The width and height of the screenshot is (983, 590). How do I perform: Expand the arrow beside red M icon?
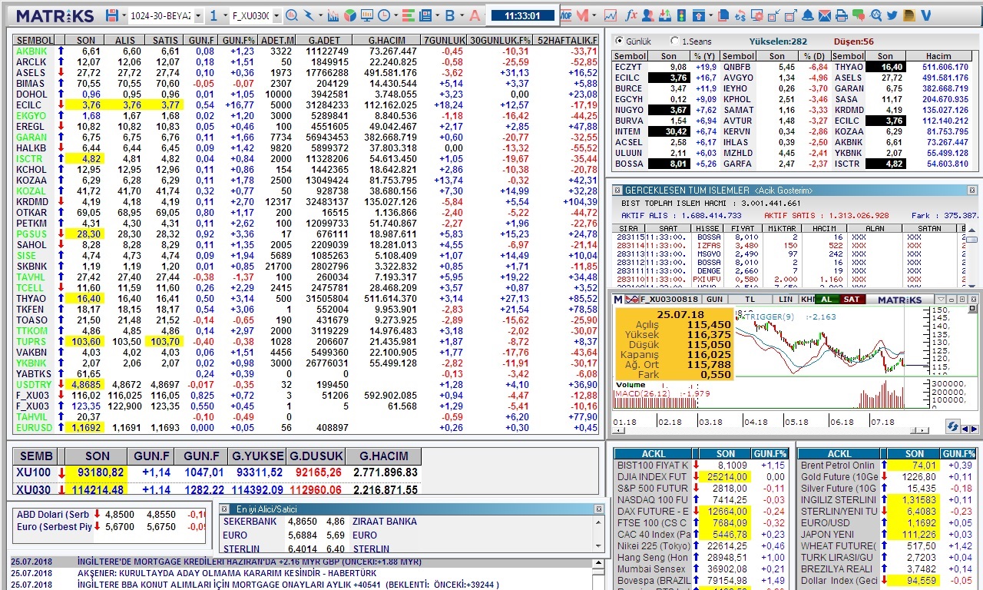594,15
